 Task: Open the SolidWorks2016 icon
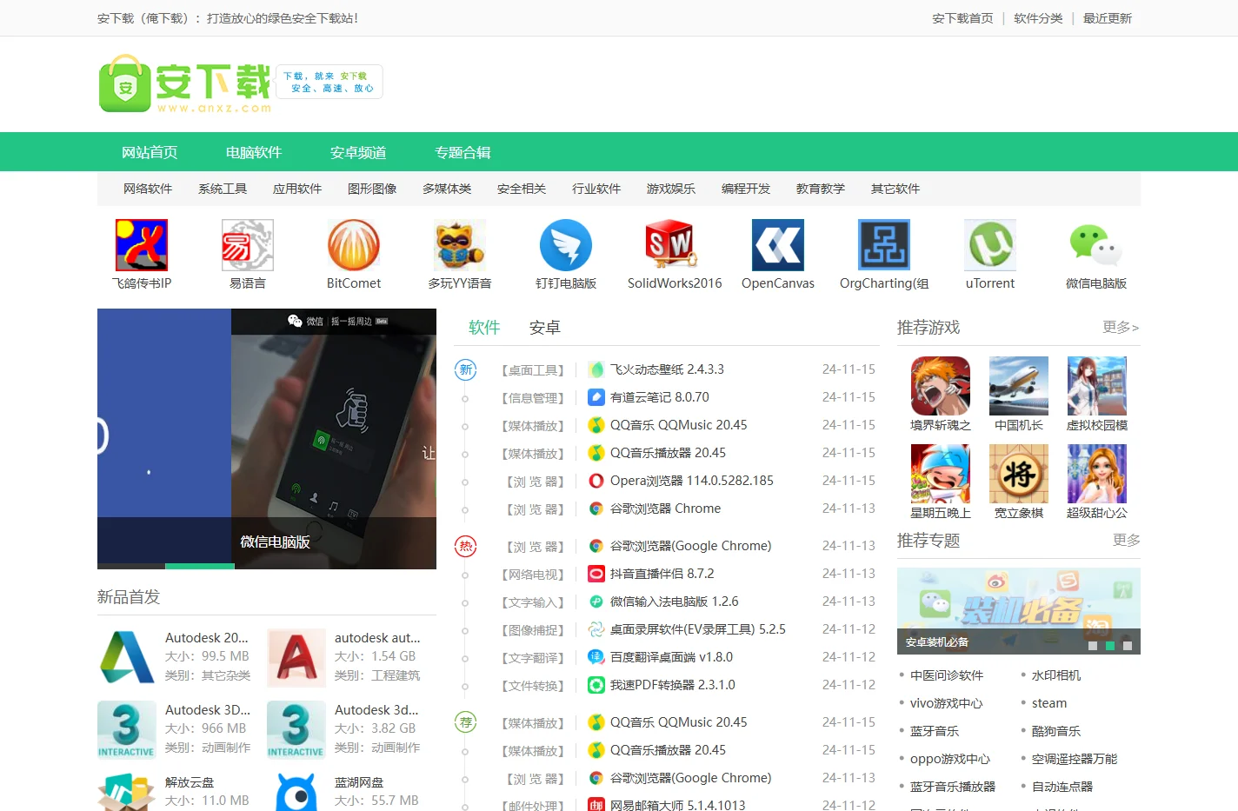coord(672,245)
